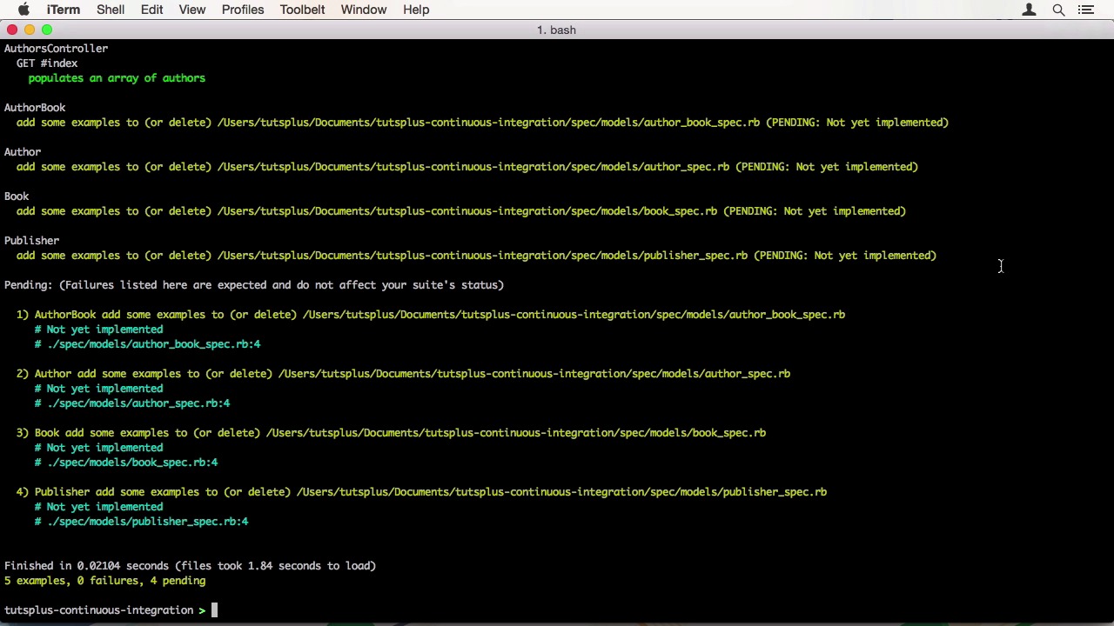Open the iTerm application menu

coord(63,10)
